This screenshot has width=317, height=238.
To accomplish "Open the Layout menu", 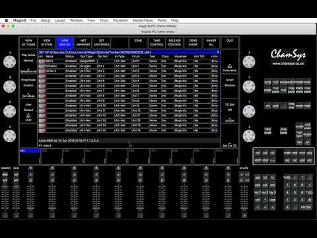I will coord(60,20).
